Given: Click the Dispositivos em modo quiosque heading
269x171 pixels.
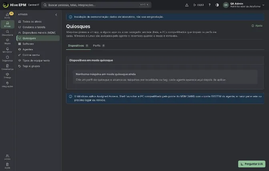Looking at the screenshot, I should [91, 60].
